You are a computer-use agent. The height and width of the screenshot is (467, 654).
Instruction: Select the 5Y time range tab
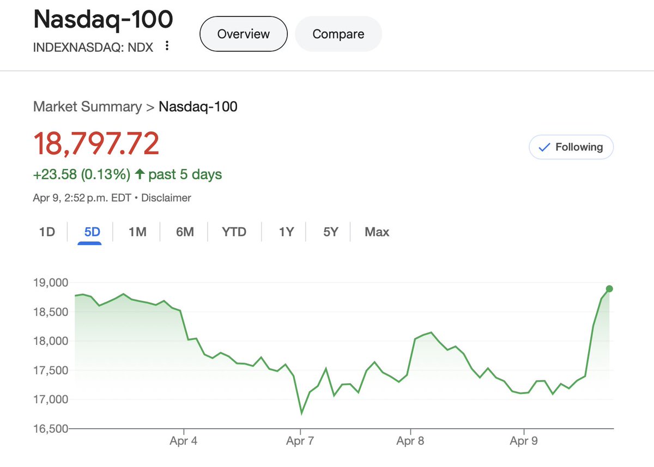[x=330, y=232]
